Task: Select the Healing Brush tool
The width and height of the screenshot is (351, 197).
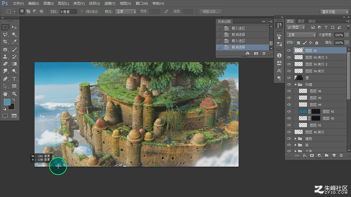Action: click(x=5, y=50)
